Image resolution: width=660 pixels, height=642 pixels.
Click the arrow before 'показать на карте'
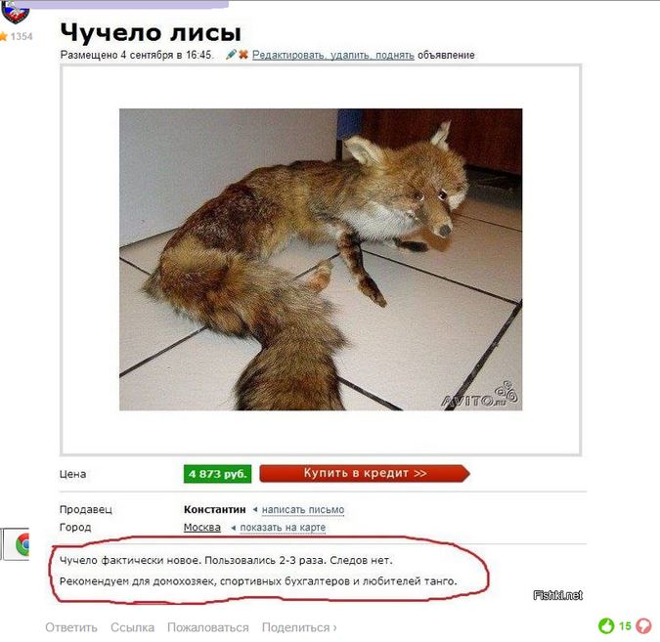[x=233, y=528]
